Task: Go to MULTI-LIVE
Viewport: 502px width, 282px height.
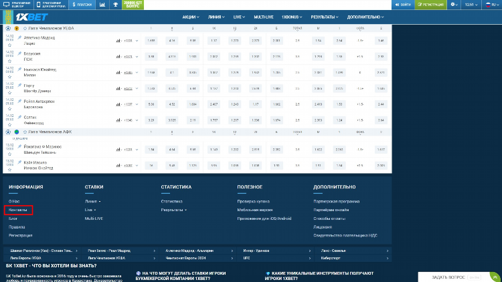Action: [264, 17]
